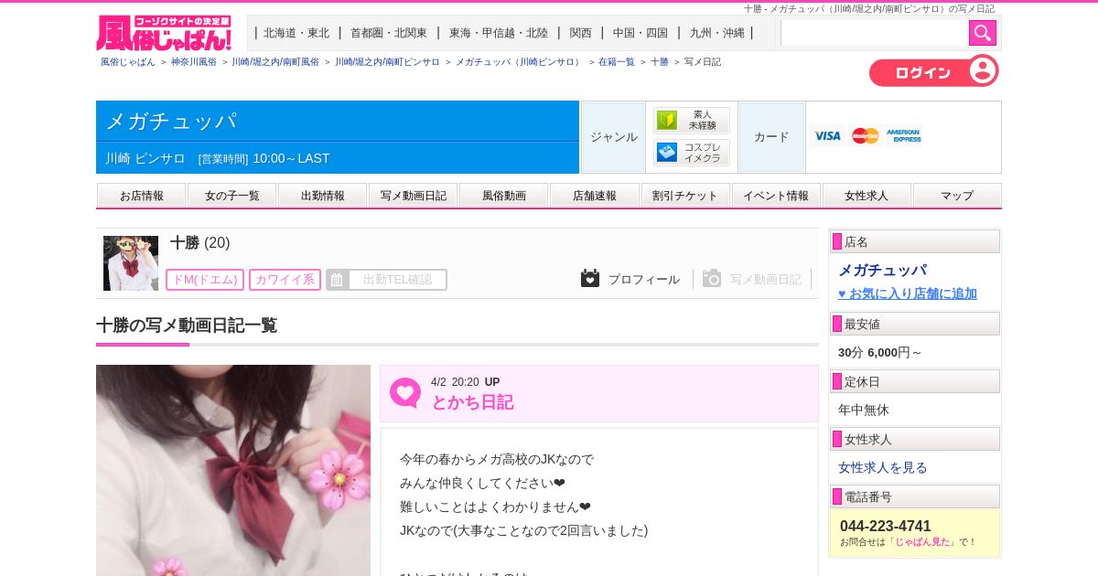Click the pink ログイン button
The height and width of the screenshot is (576, 1098).
pos(933,71)
